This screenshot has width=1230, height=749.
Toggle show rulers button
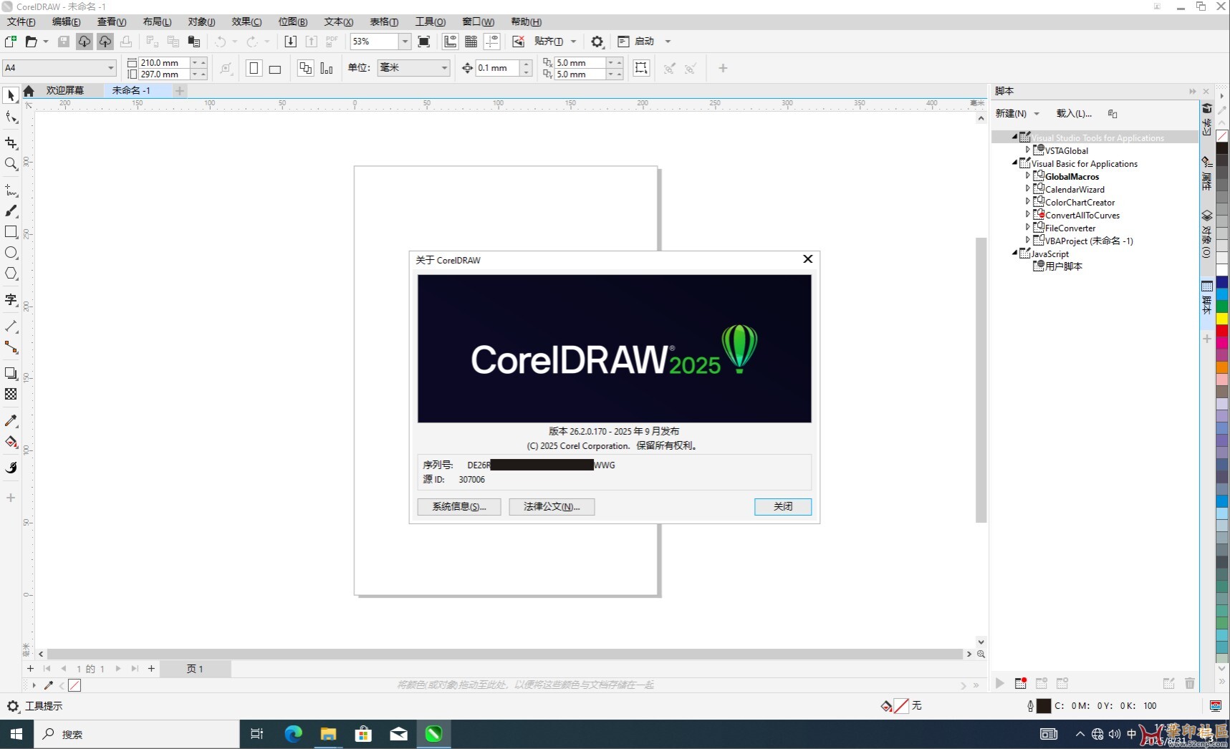[x=450, y=42]
